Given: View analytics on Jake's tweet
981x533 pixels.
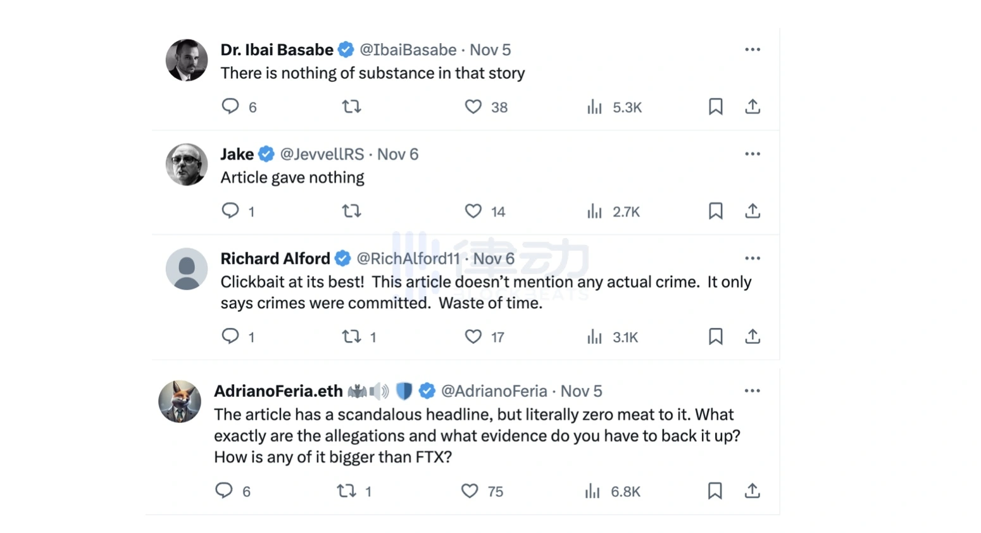Looking at the screenshot, I should tap(594, 211).
